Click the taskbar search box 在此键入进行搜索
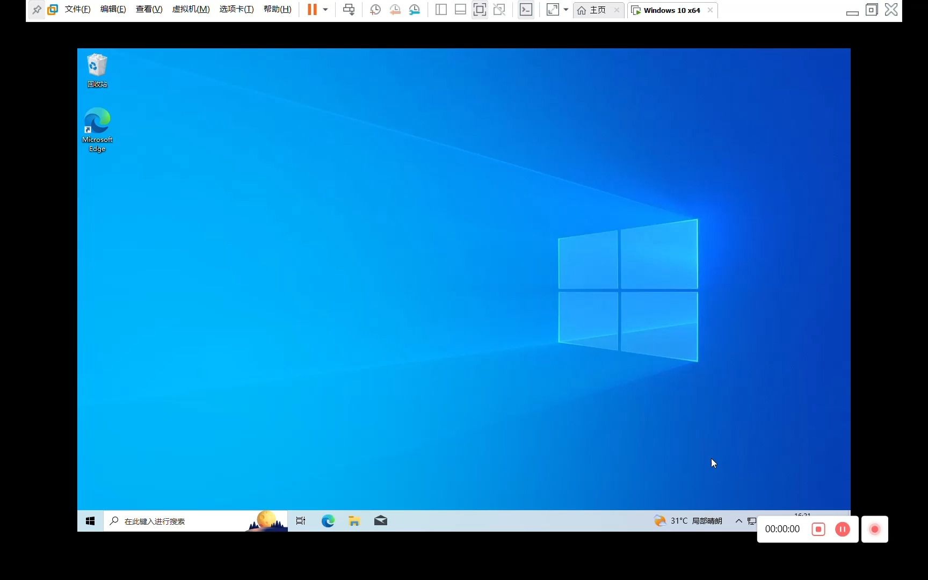Image resolution: width=928 pixels, height=580 pixels. [195, 521]
